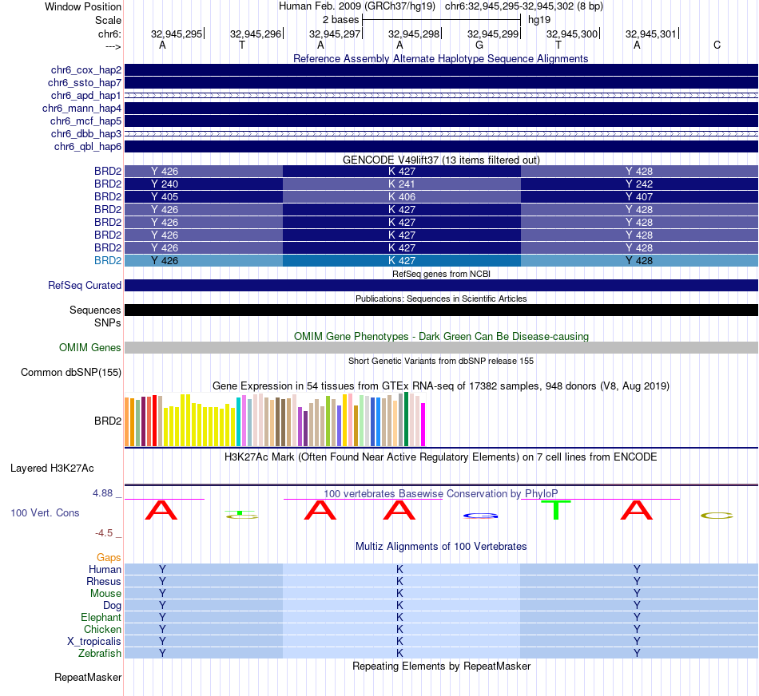Open the Reference Assembly Alternate Haplotype Sequence Alignments title
Viewport: 759px width, 696px height.
[440, 58]
